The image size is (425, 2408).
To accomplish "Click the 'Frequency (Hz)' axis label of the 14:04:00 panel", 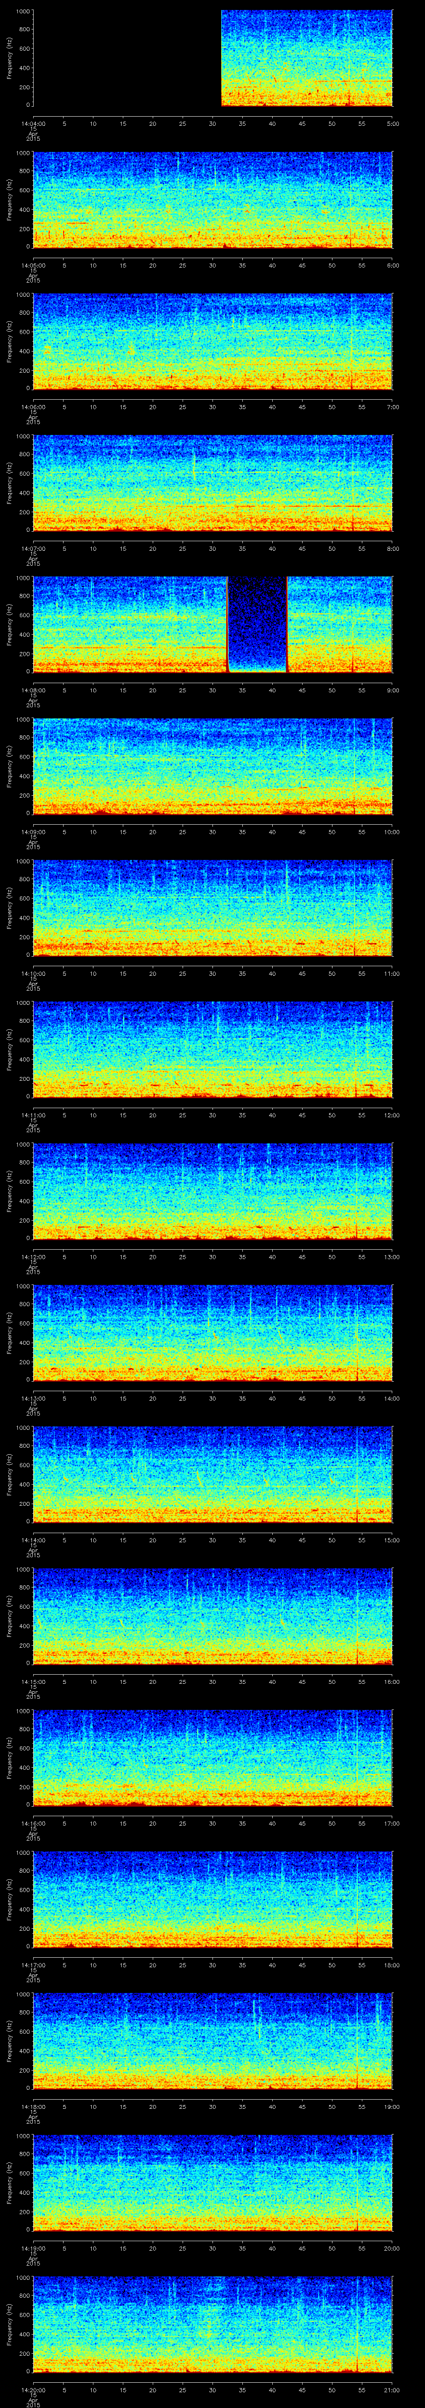I will click(x=10, y=59).
